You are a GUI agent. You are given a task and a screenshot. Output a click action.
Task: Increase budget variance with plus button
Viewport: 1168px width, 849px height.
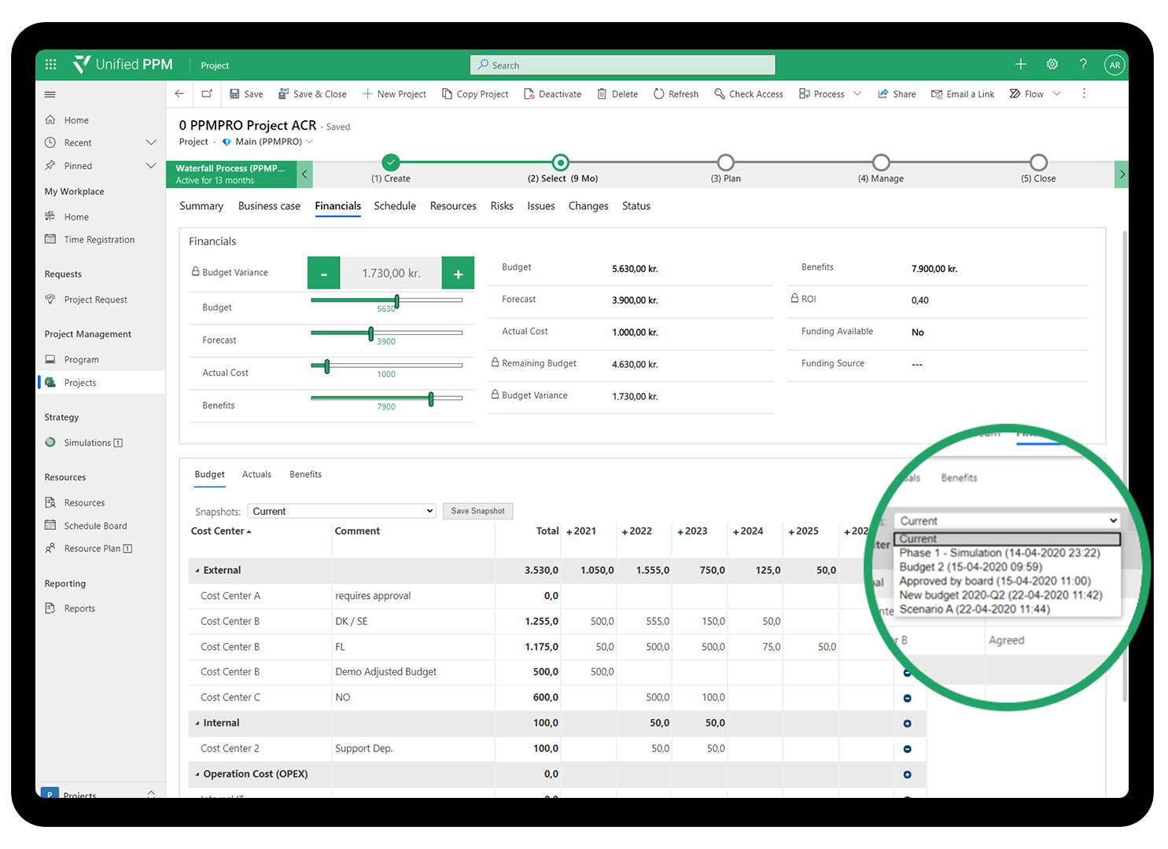(x=458, y=273)
